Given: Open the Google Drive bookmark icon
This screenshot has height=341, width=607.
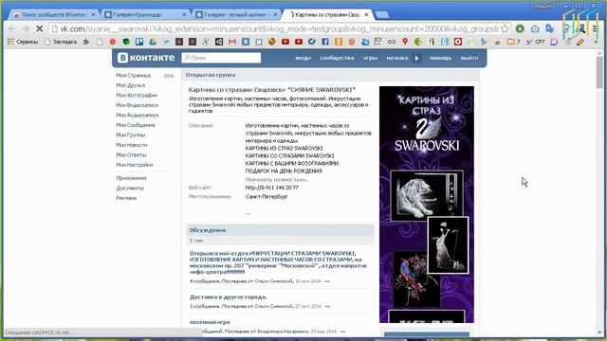Looking at the screenshot, I should pyautogui.click(x=153, y=42).
